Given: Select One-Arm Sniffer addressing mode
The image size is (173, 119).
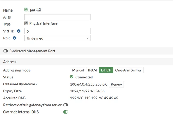Looking at the screenshot, I should pos(128,70).
